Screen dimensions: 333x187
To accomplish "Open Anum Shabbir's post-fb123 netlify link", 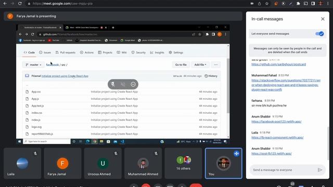I will [272, 154].
